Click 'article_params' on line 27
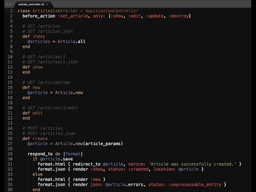 103,143
